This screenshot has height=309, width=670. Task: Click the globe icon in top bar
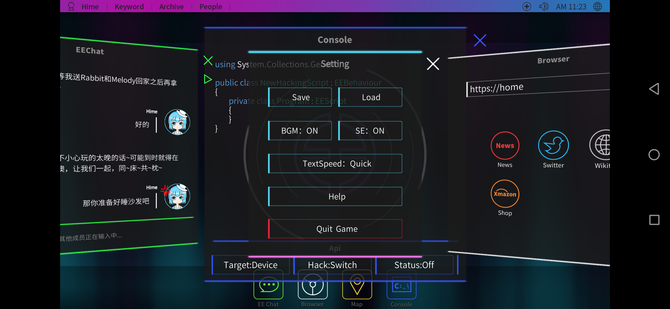tap(598, 6)
